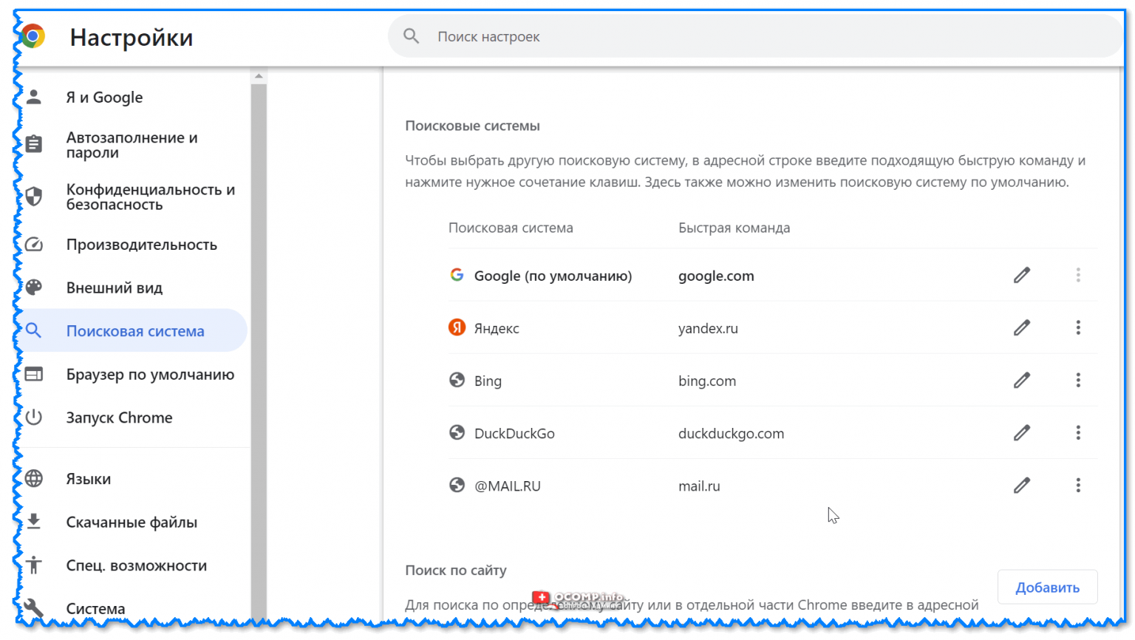This screenshot has width=1135, height=640.
Task: Click the Chrome logo icon
Action: (x=33, y=36)
